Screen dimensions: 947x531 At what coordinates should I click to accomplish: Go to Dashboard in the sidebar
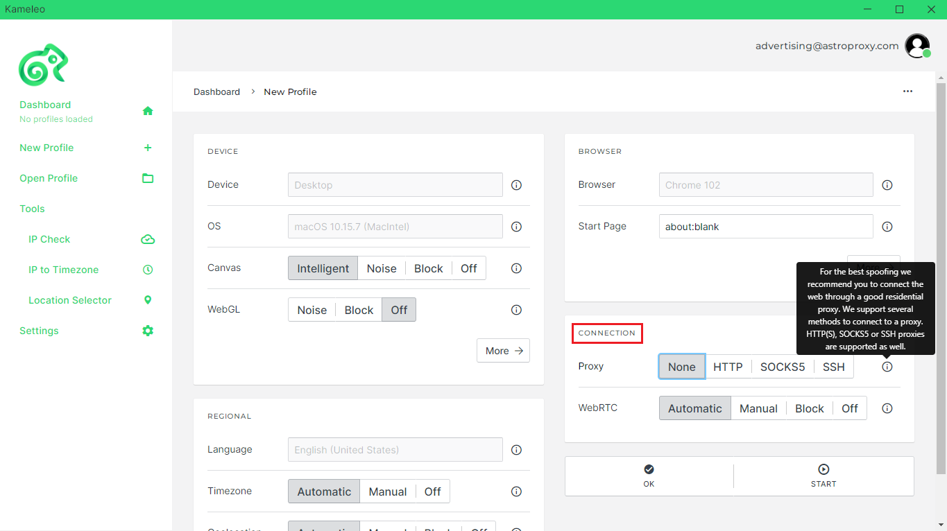coord(45,105)
